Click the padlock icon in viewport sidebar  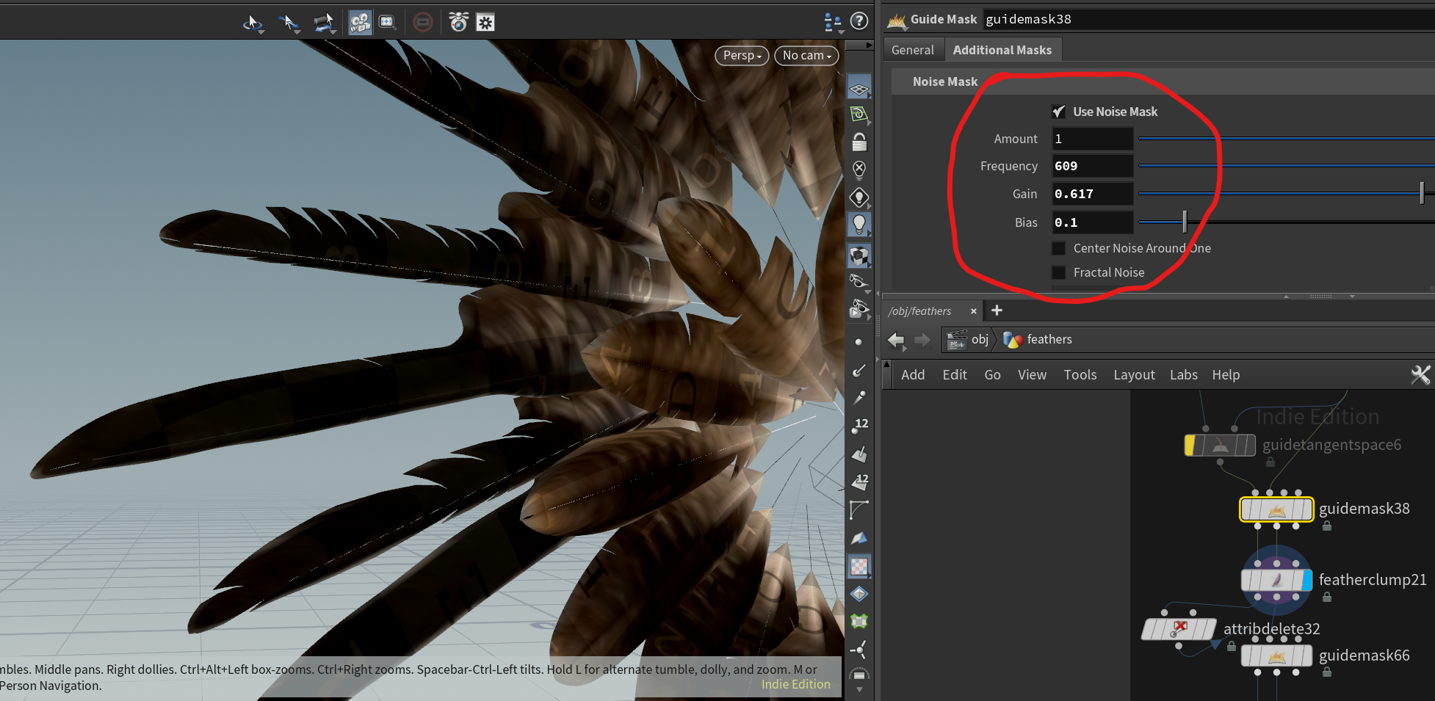pyautogui.click(x=859, y=142)
